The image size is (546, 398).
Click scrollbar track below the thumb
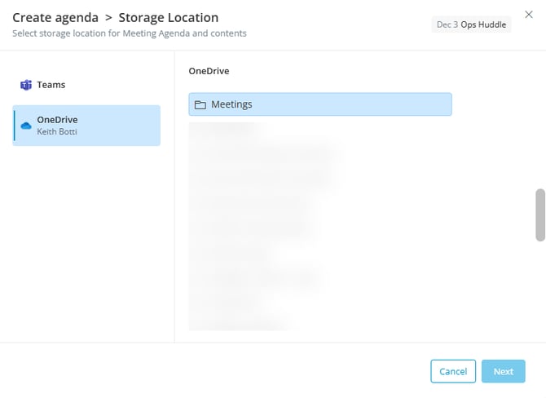(x=539, y=285)
